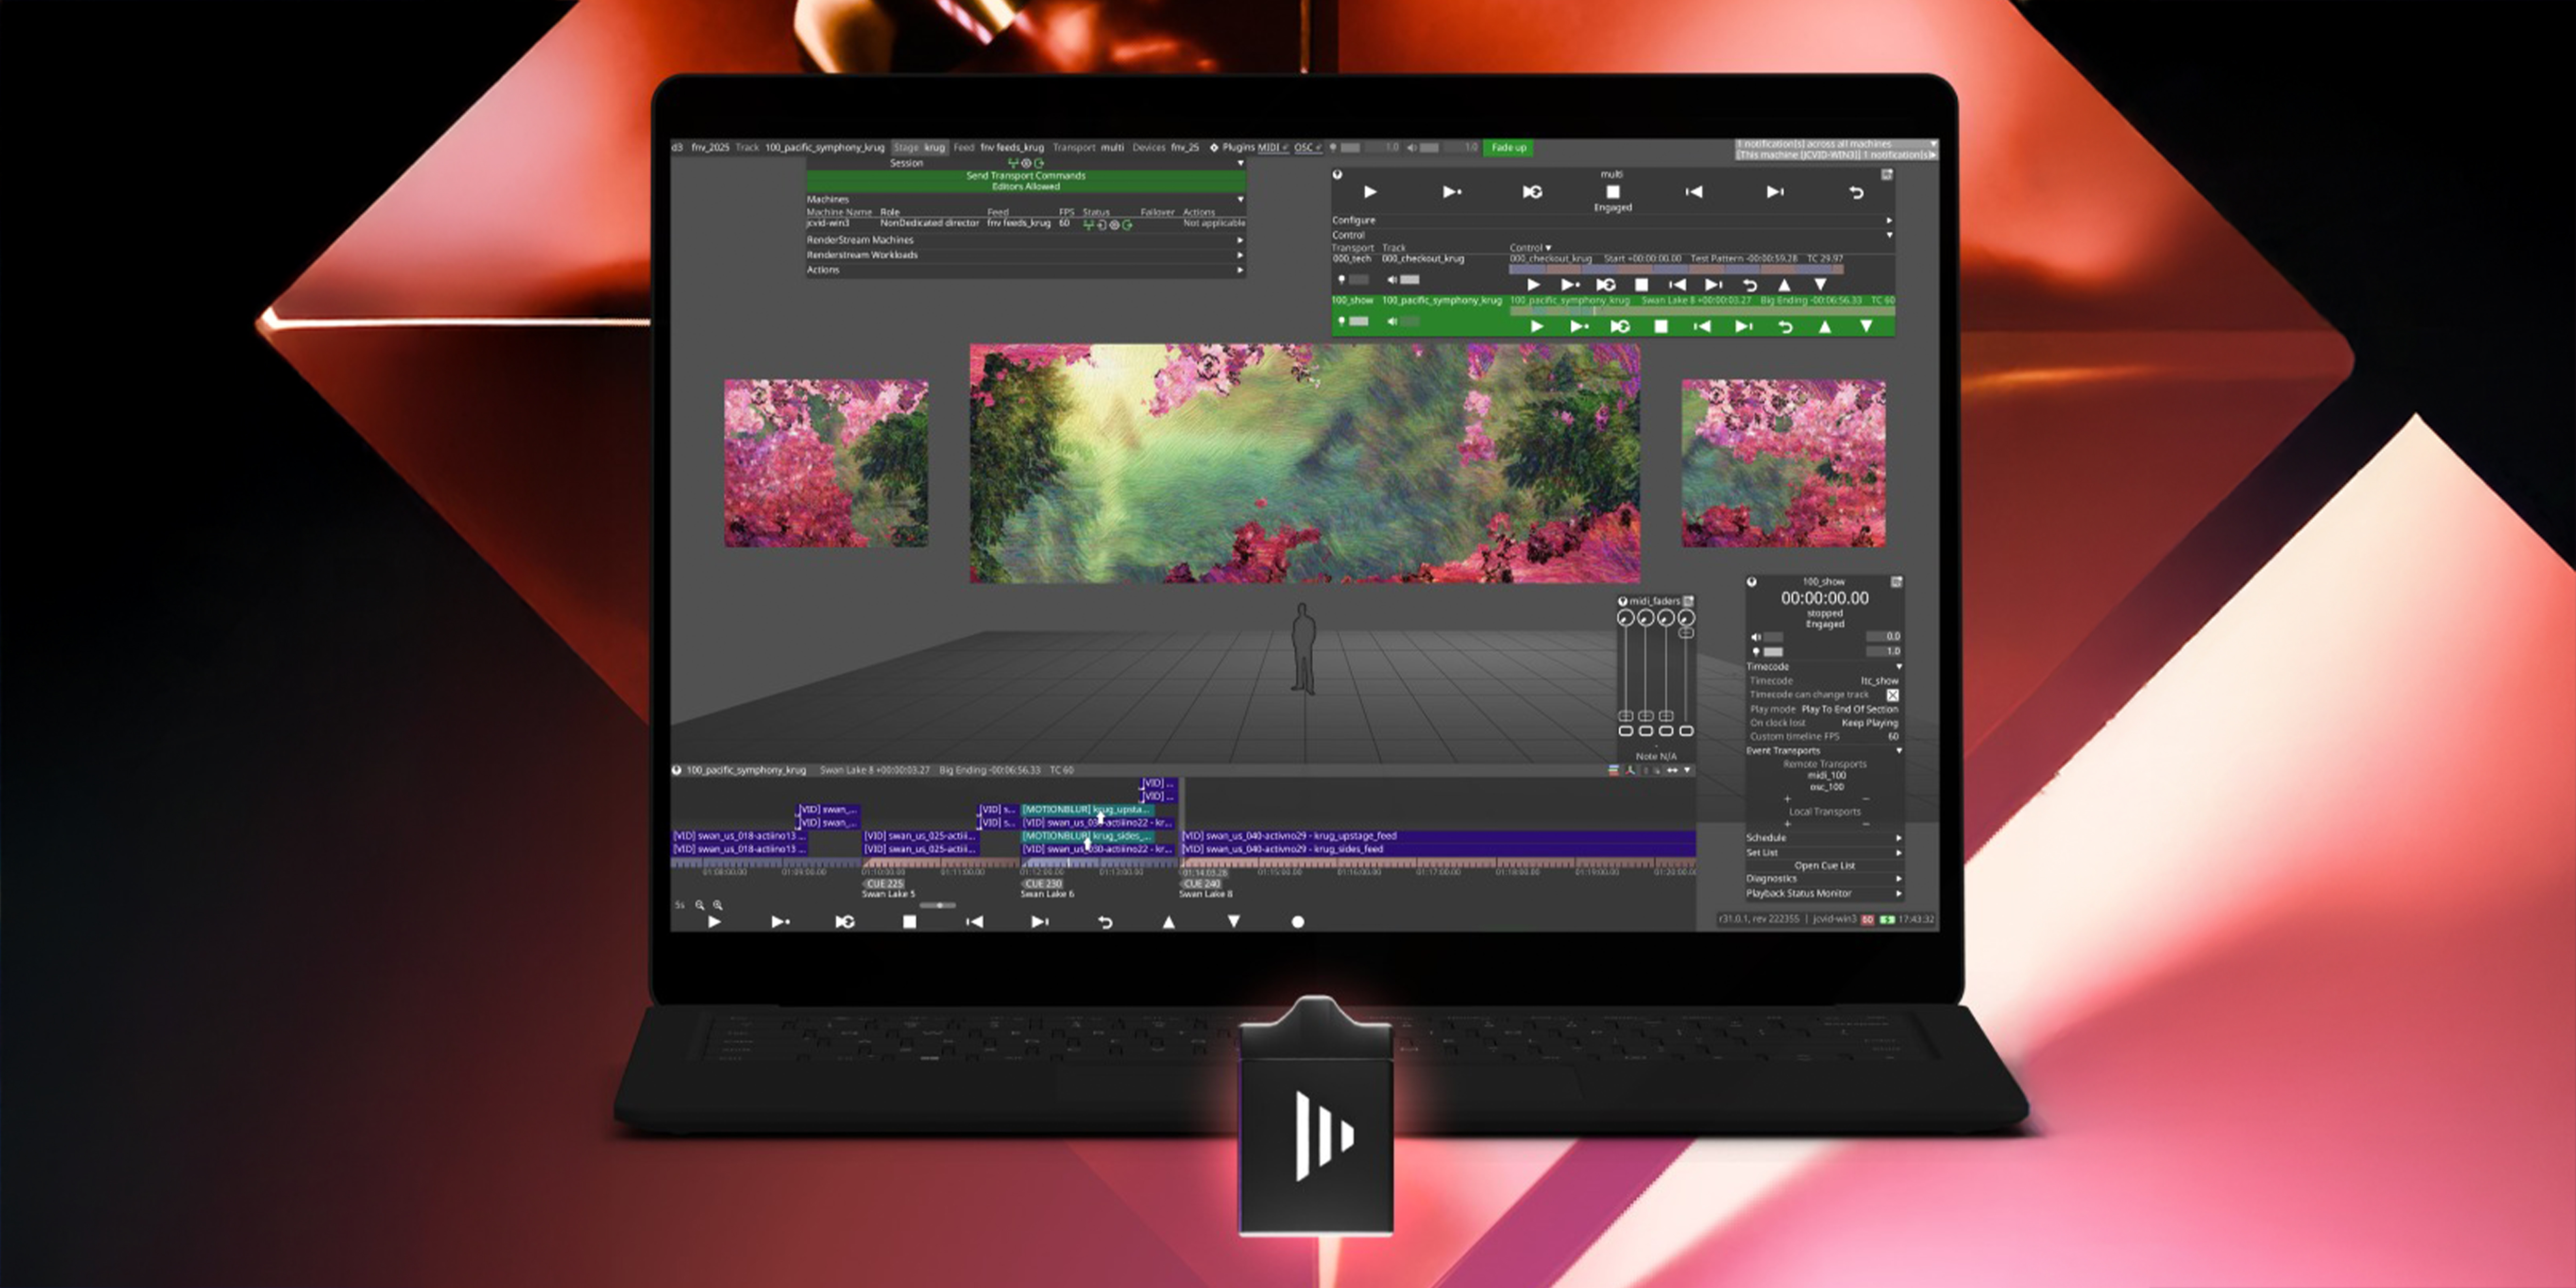Jump to next section in 100_show transport row
This screenshot has height=1288, width=2576.
(1743, 327)
